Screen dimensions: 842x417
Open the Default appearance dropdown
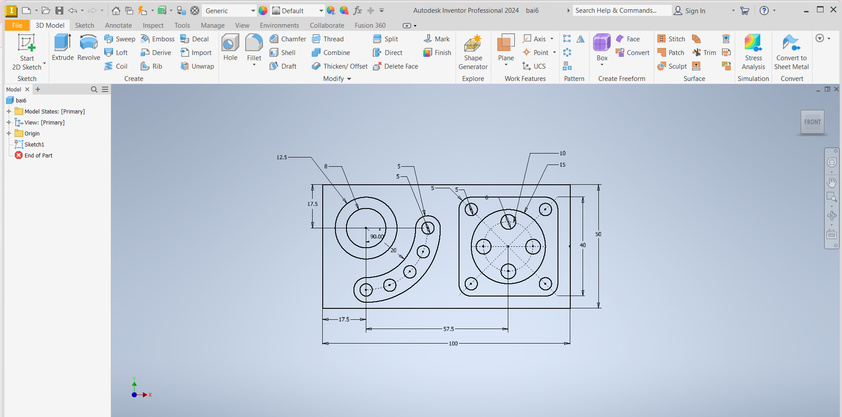[x=321, y=11]
